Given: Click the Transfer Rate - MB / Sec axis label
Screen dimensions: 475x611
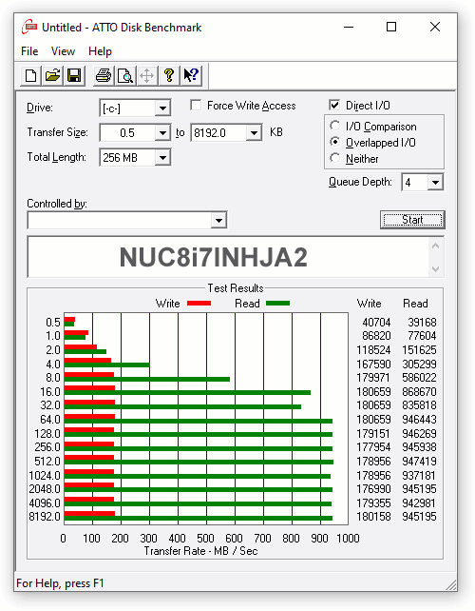Looking at the screenshot, I should [200, 551].
